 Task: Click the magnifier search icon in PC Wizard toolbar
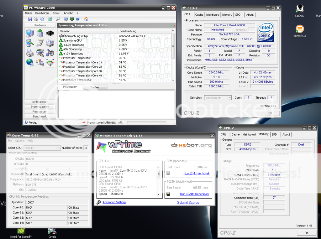[58, 19]
